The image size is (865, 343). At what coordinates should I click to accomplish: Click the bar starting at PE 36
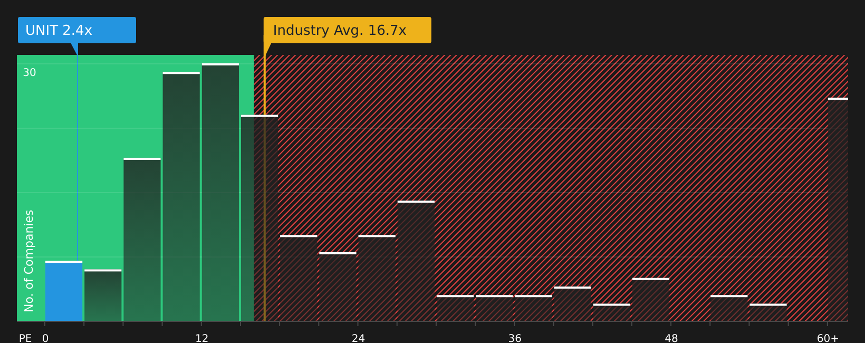point(533,308)
